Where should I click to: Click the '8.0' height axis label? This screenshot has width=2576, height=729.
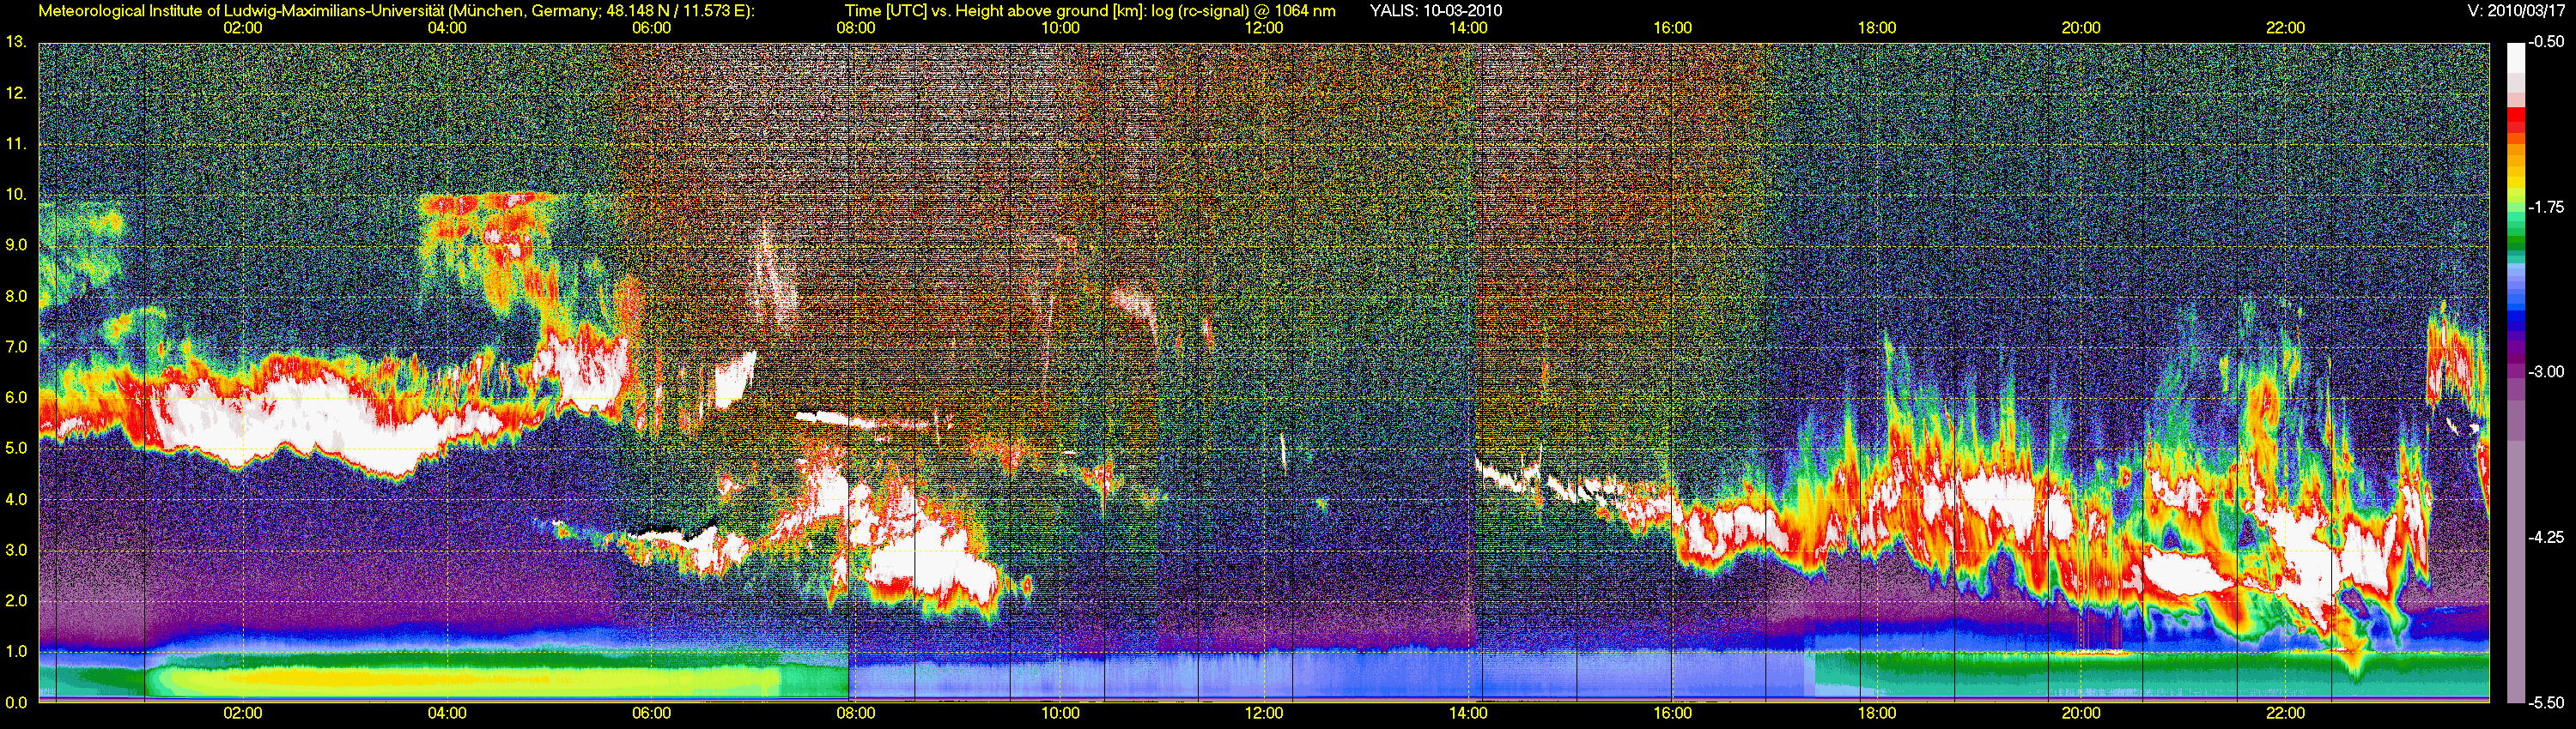[x=16, y=296]
